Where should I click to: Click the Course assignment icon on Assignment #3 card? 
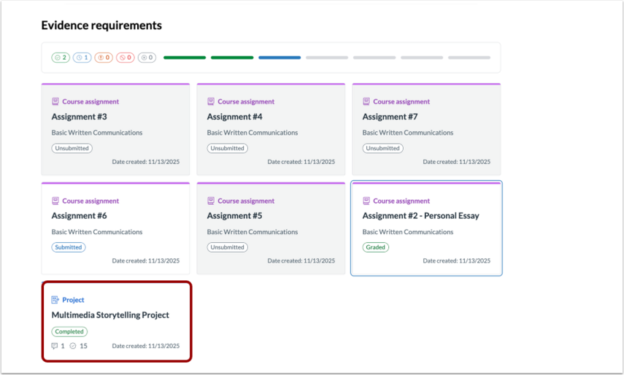tap(55, 101)
